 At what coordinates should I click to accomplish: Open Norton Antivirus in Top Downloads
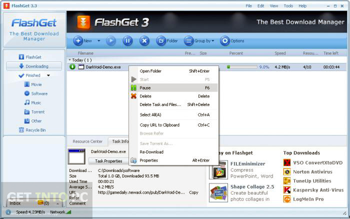coord(312,172)
